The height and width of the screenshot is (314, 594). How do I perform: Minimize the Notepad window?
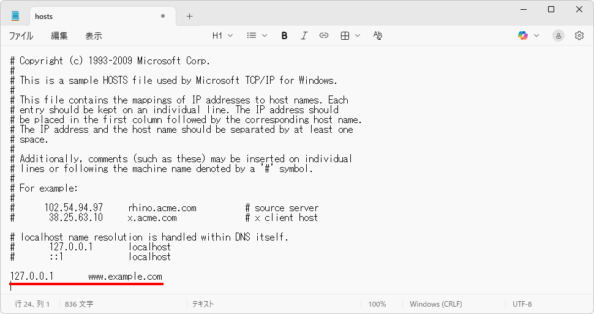pyautogui.click(x=524, y=9)
